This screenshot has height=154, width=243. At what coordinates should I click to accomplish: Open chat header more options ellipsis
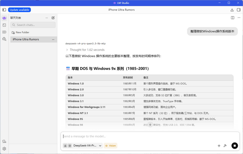239,18
